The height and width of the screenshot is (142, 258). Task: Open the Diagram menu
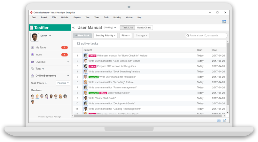click(x=77, y=17)
